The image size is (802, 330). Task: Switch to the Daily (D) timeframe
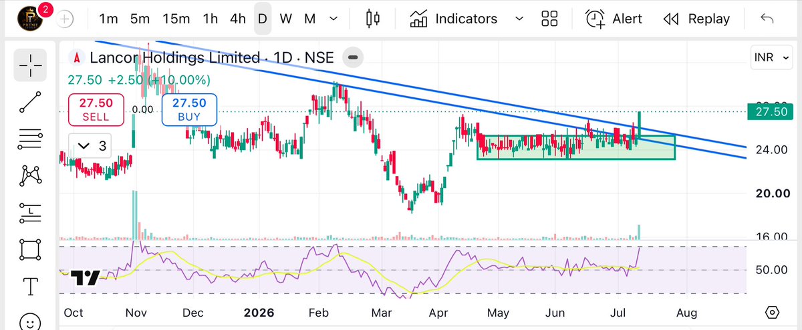coord(263,19)
